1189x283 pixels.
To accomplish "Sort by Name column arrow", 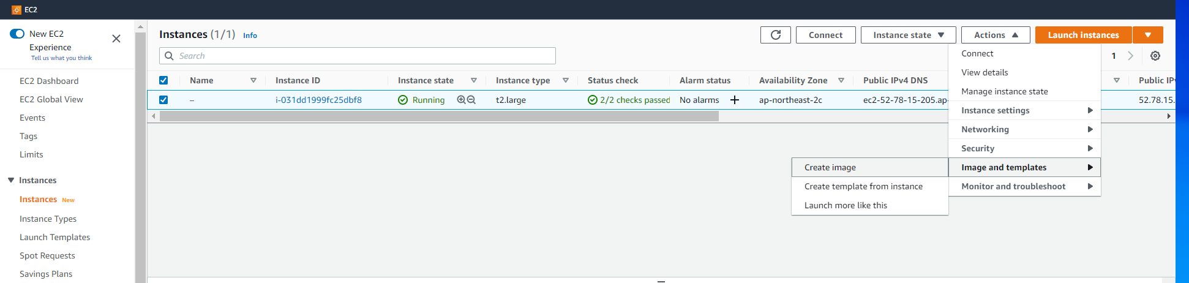I will tap(253, 80).
